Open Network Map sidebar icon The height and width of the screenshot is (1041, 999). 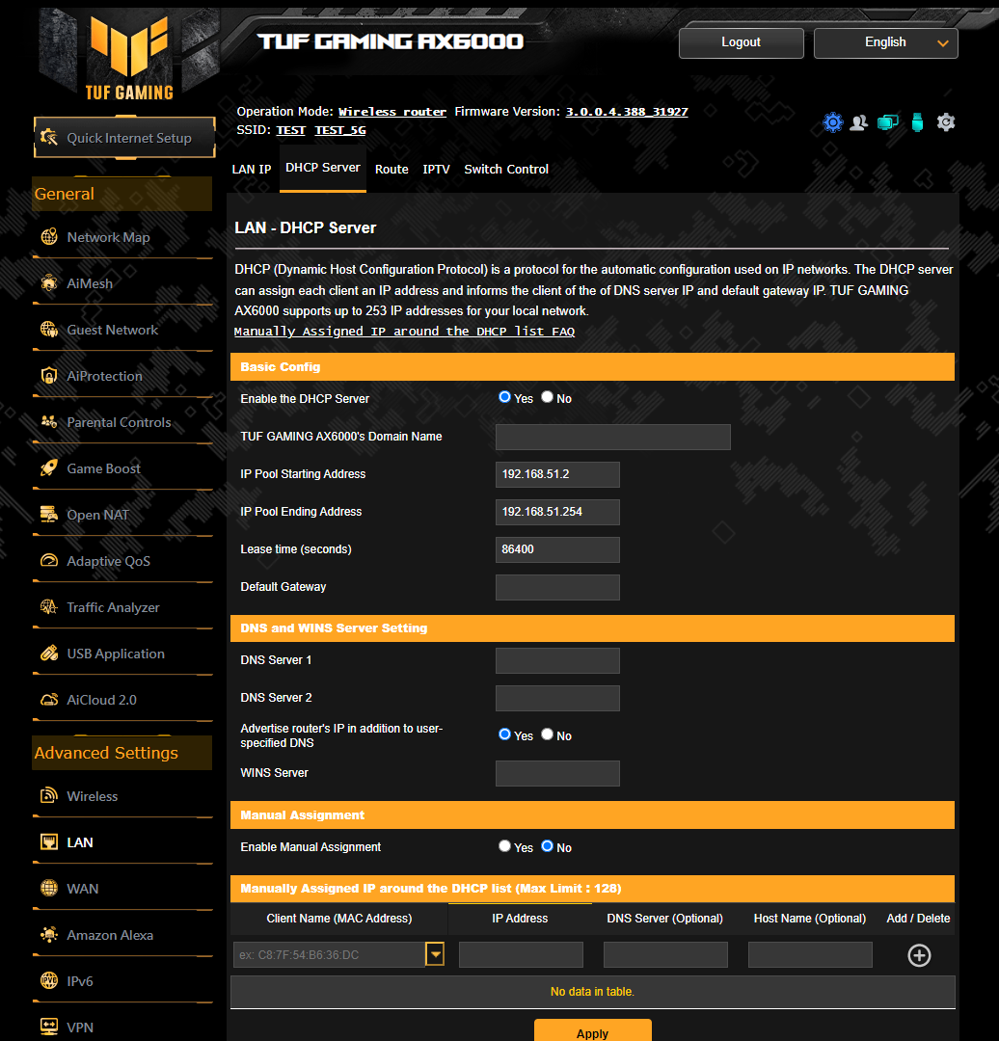[49, 237]
